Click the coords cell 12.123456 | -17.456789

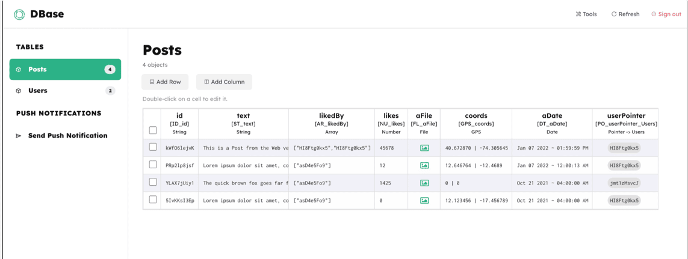click(x=476, y=201)
